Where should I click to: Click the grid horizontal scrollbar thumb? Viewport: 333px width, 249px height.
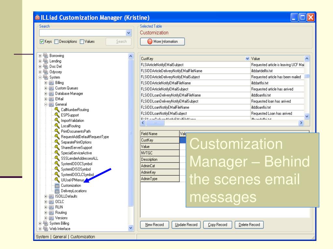coord(155,123)
